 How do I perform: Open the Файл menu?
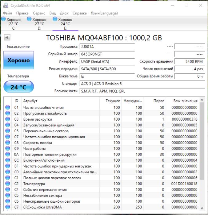pos(7,13)
